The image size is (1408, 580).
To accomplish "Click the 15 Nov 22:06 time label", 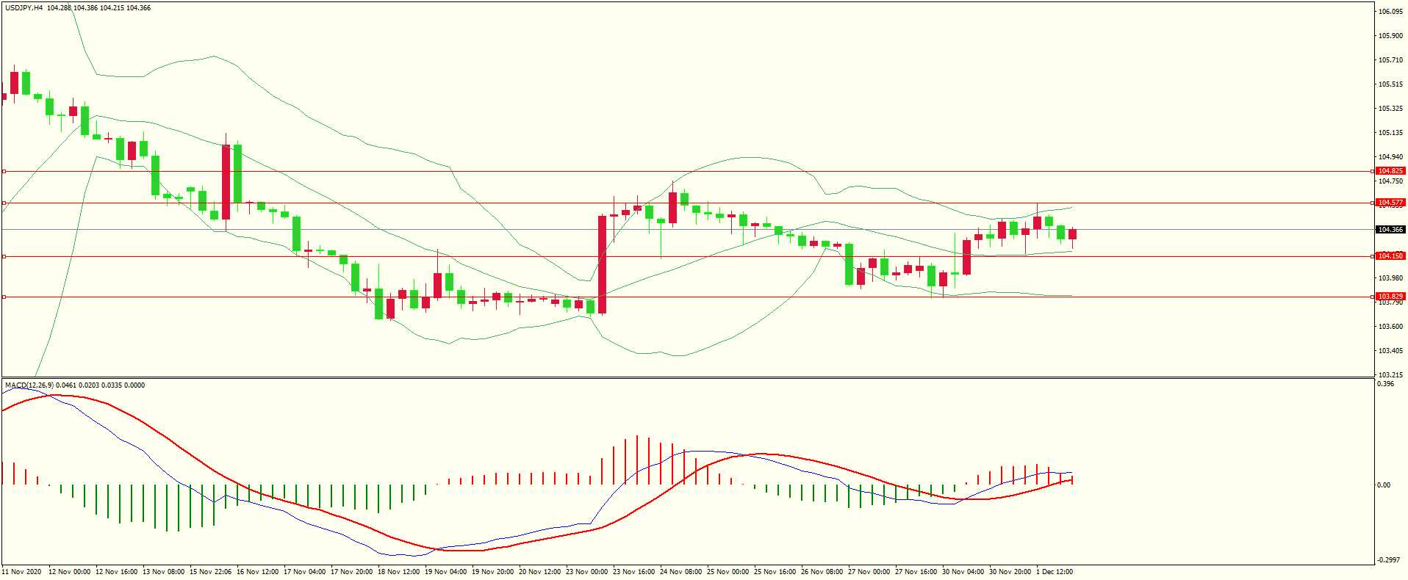I will [211, 572].
